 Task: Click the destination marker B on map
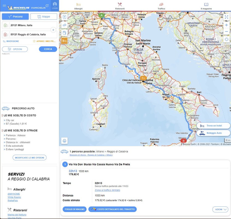click(x=183, y=141)
